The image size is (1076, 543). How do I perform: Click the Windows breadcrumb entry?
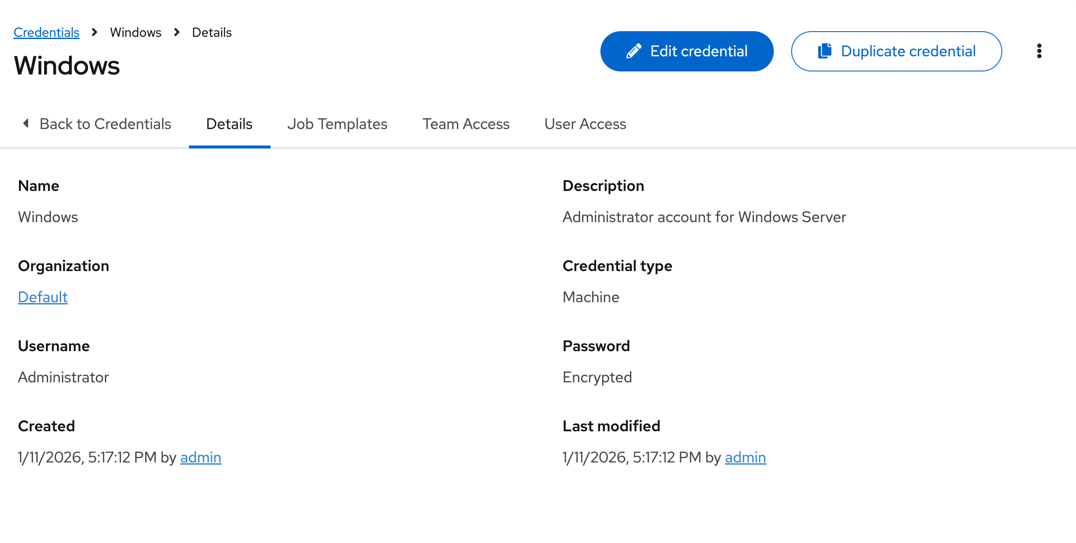coord(135,32)
